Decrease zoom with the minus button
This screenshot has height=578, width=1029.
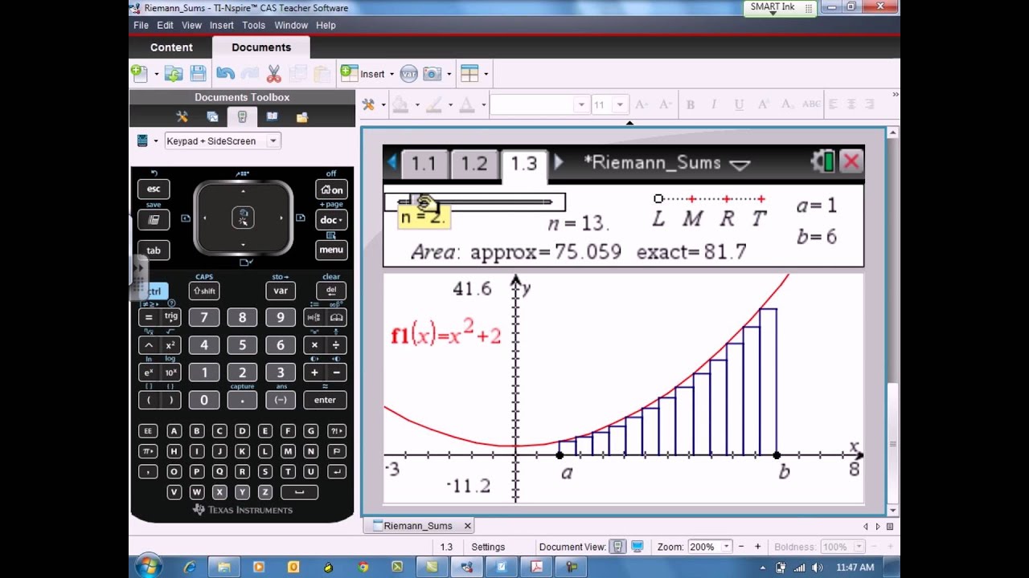click(740, 547)
